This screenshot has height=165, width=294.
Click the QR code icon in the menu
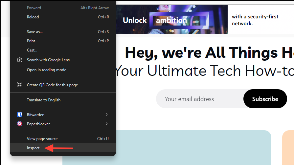(x=20, y=85)
